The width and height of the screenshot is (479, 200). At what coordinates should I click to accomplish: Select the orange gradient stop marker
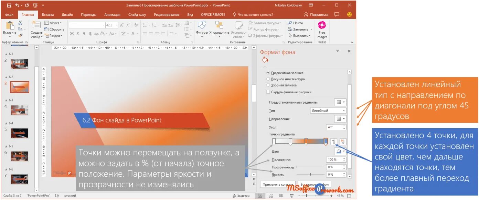click(306, 142)
